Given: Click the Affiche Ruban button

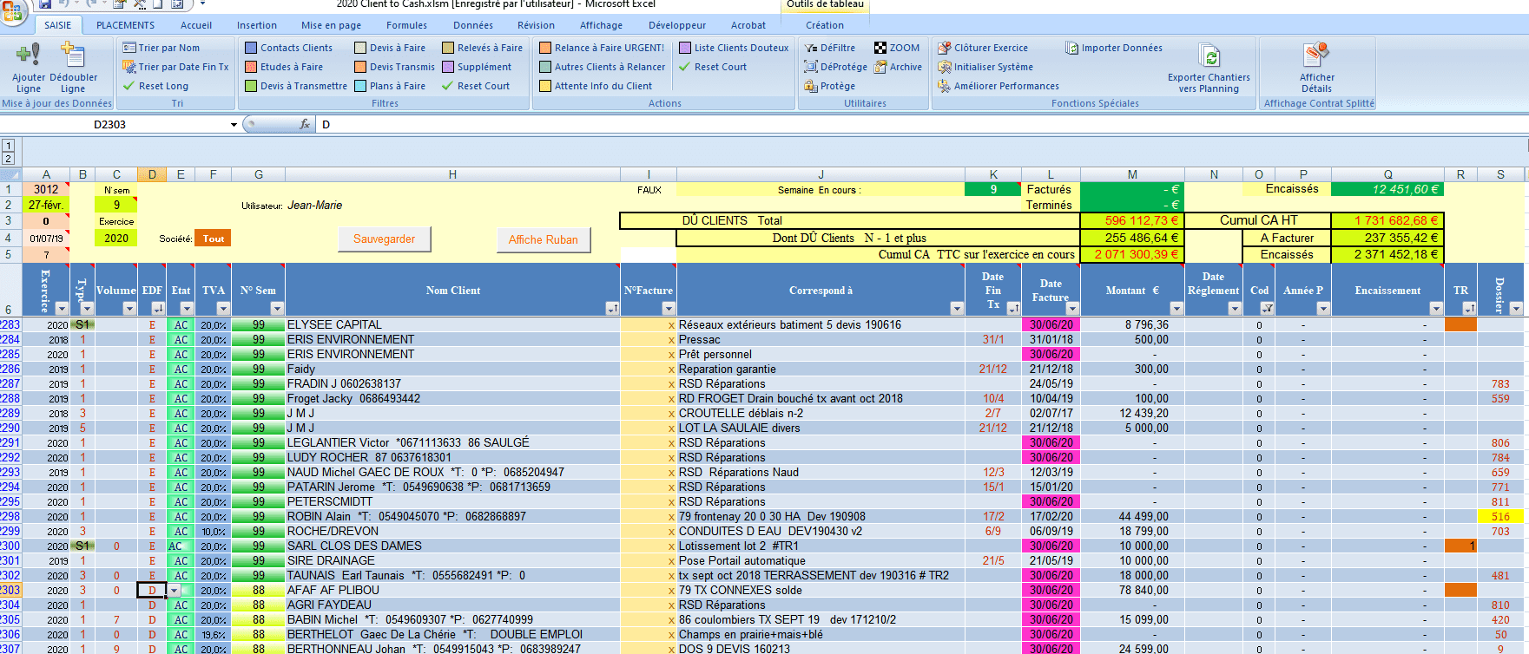Looking at the screenshot, I should pyautogui.click(x=543, y=239).
